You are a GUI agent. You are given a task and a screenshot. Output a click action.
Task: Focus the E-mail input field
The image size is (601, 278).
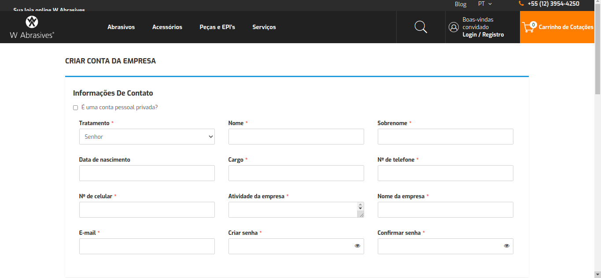[147, 246]
